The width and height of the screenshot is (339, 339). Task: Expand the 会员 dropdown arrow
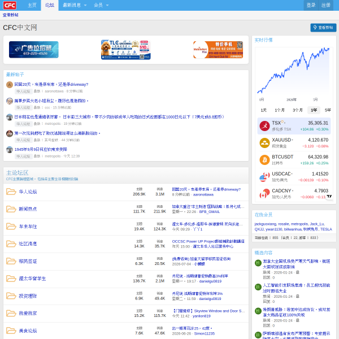click(107, 5)
